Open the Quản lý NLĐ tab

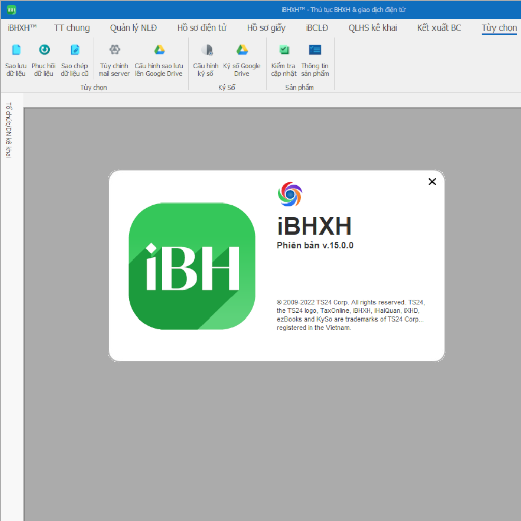[133, 28]
